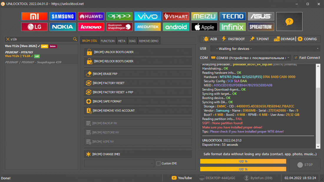Screen dimensions: 324x182
Task: Click the PD2036F - MT6765 line
Action: 19,52
